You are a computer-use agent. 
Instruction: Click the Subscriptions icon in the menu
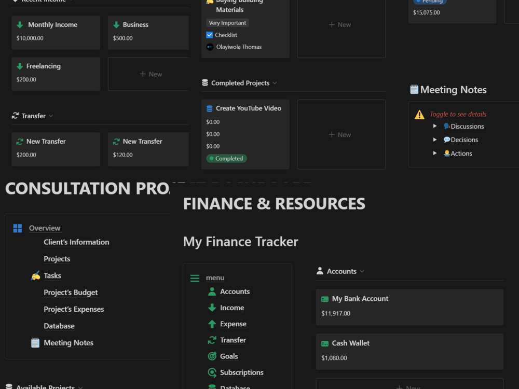pyautogui.click(x=212, y=372)
